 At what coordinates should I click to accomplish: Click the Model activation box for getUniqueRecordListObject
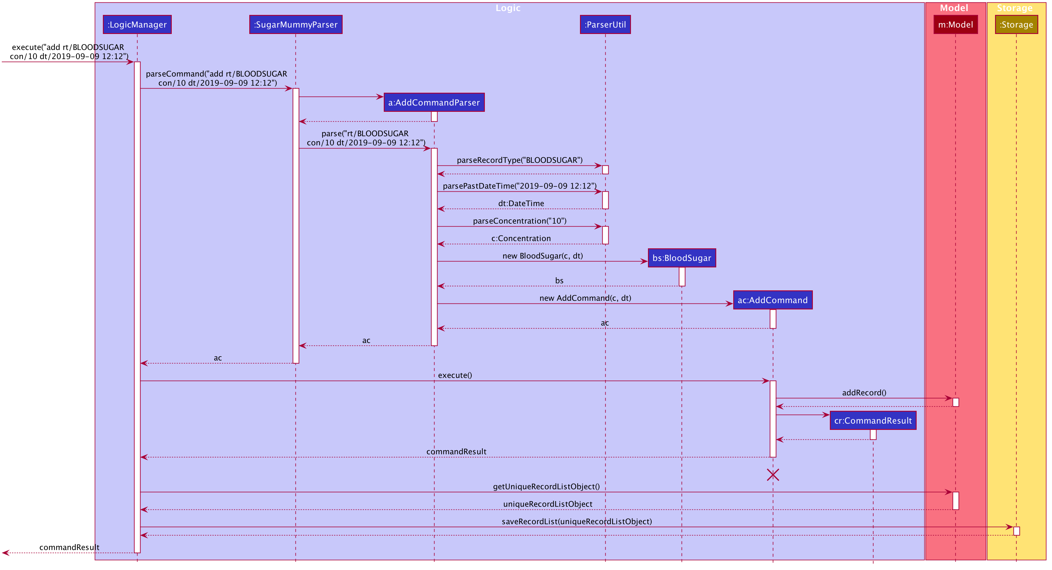tap(956, 501)
